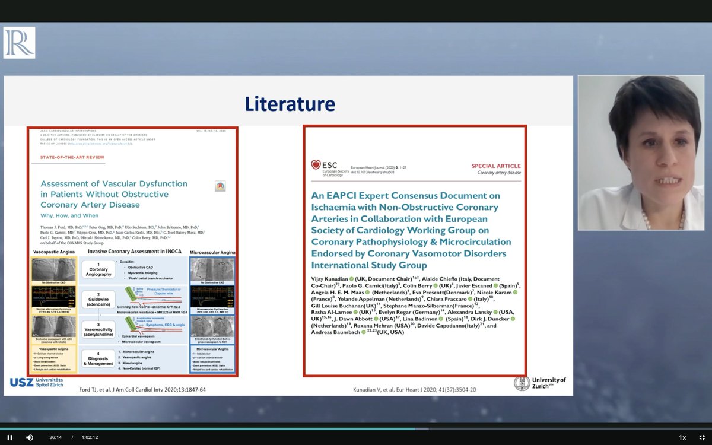This screenshot has height=445, width=712.
Task: Change the 1x playback speed
Action: pos(682,437)
